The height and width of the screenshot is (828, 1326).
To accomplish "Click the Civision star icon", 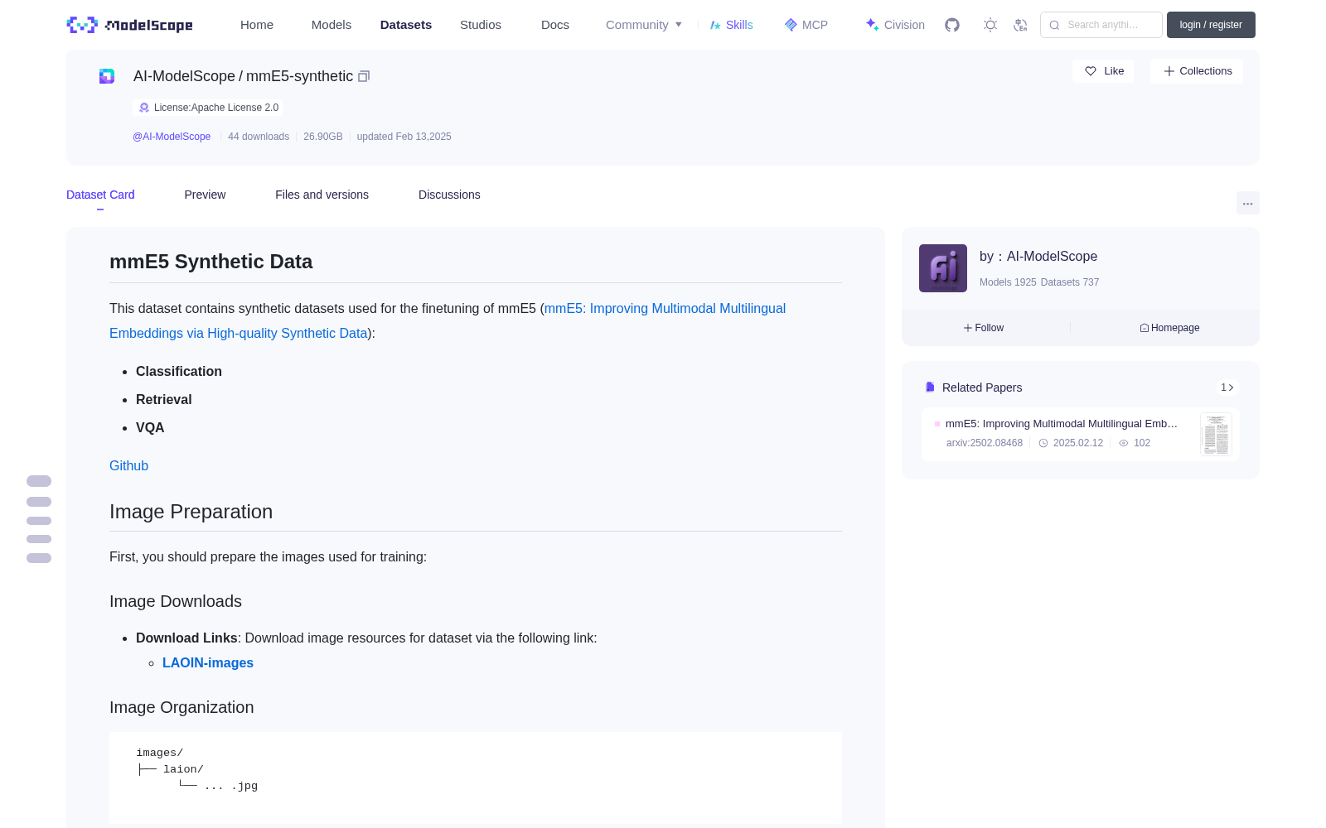I will click(x=872, y=25).
